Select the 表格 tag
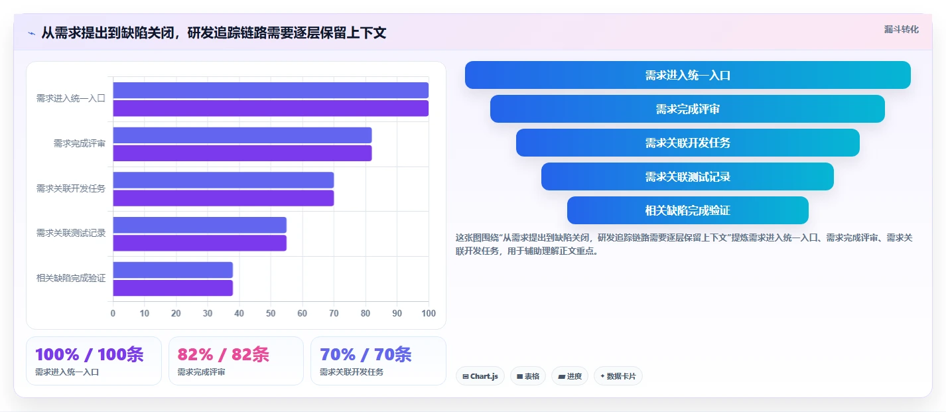 pos(528,376)
